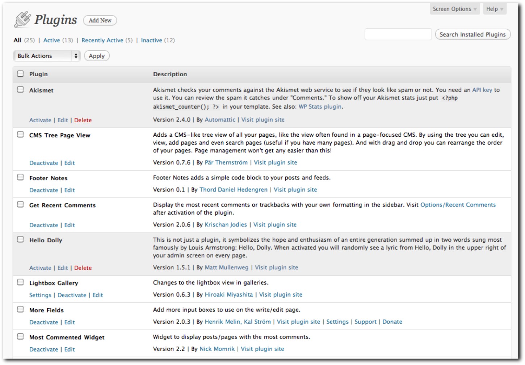
Task: Visit Get Recent Comments plugin site
Action: (x=275, y=225)
